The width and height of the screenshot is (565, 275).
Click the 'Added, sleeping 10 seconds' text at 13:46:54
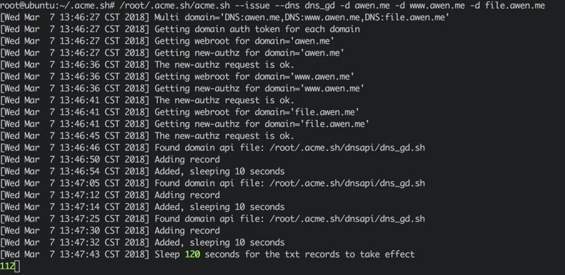click(219, 171)
